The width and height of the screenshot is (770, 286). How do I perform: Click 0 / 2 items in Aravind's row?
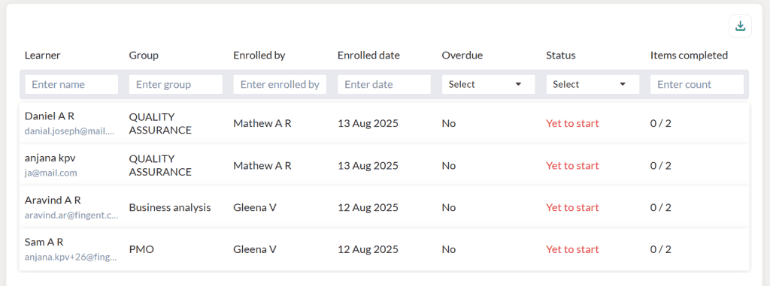(x=660, y=208)
